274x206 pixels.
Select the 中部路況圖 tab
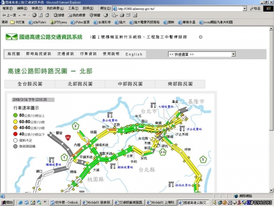pyautogui.click(x=130, y=84)
